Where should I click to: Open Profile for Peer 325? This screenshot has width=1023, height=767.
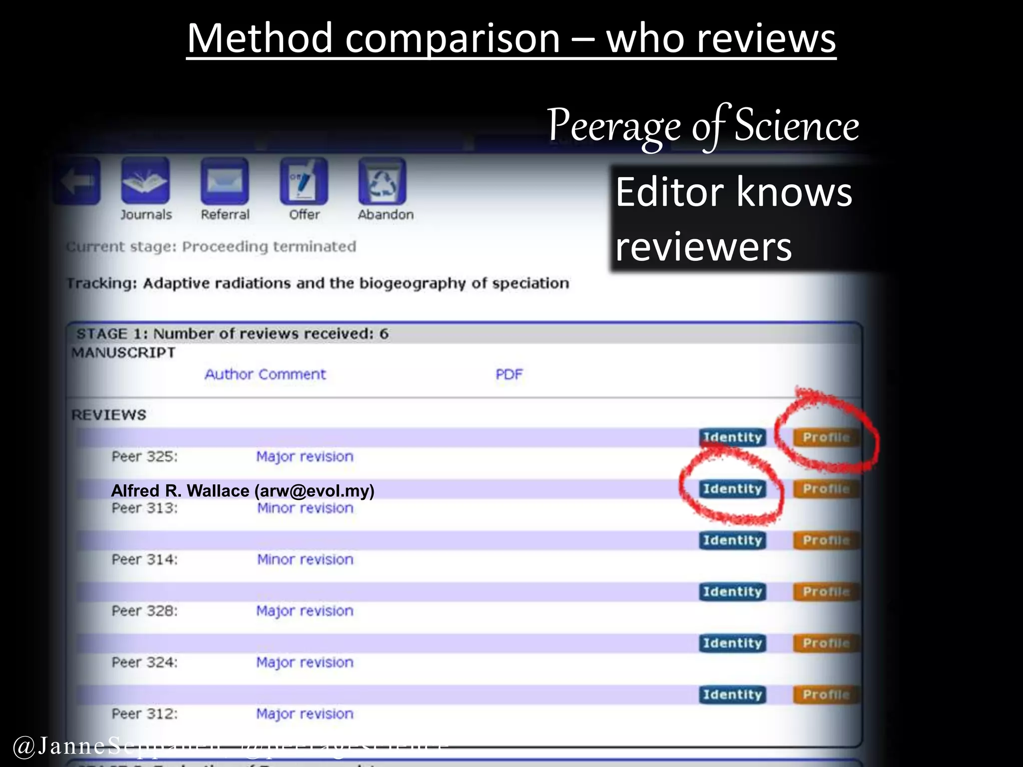coord(826,437)
